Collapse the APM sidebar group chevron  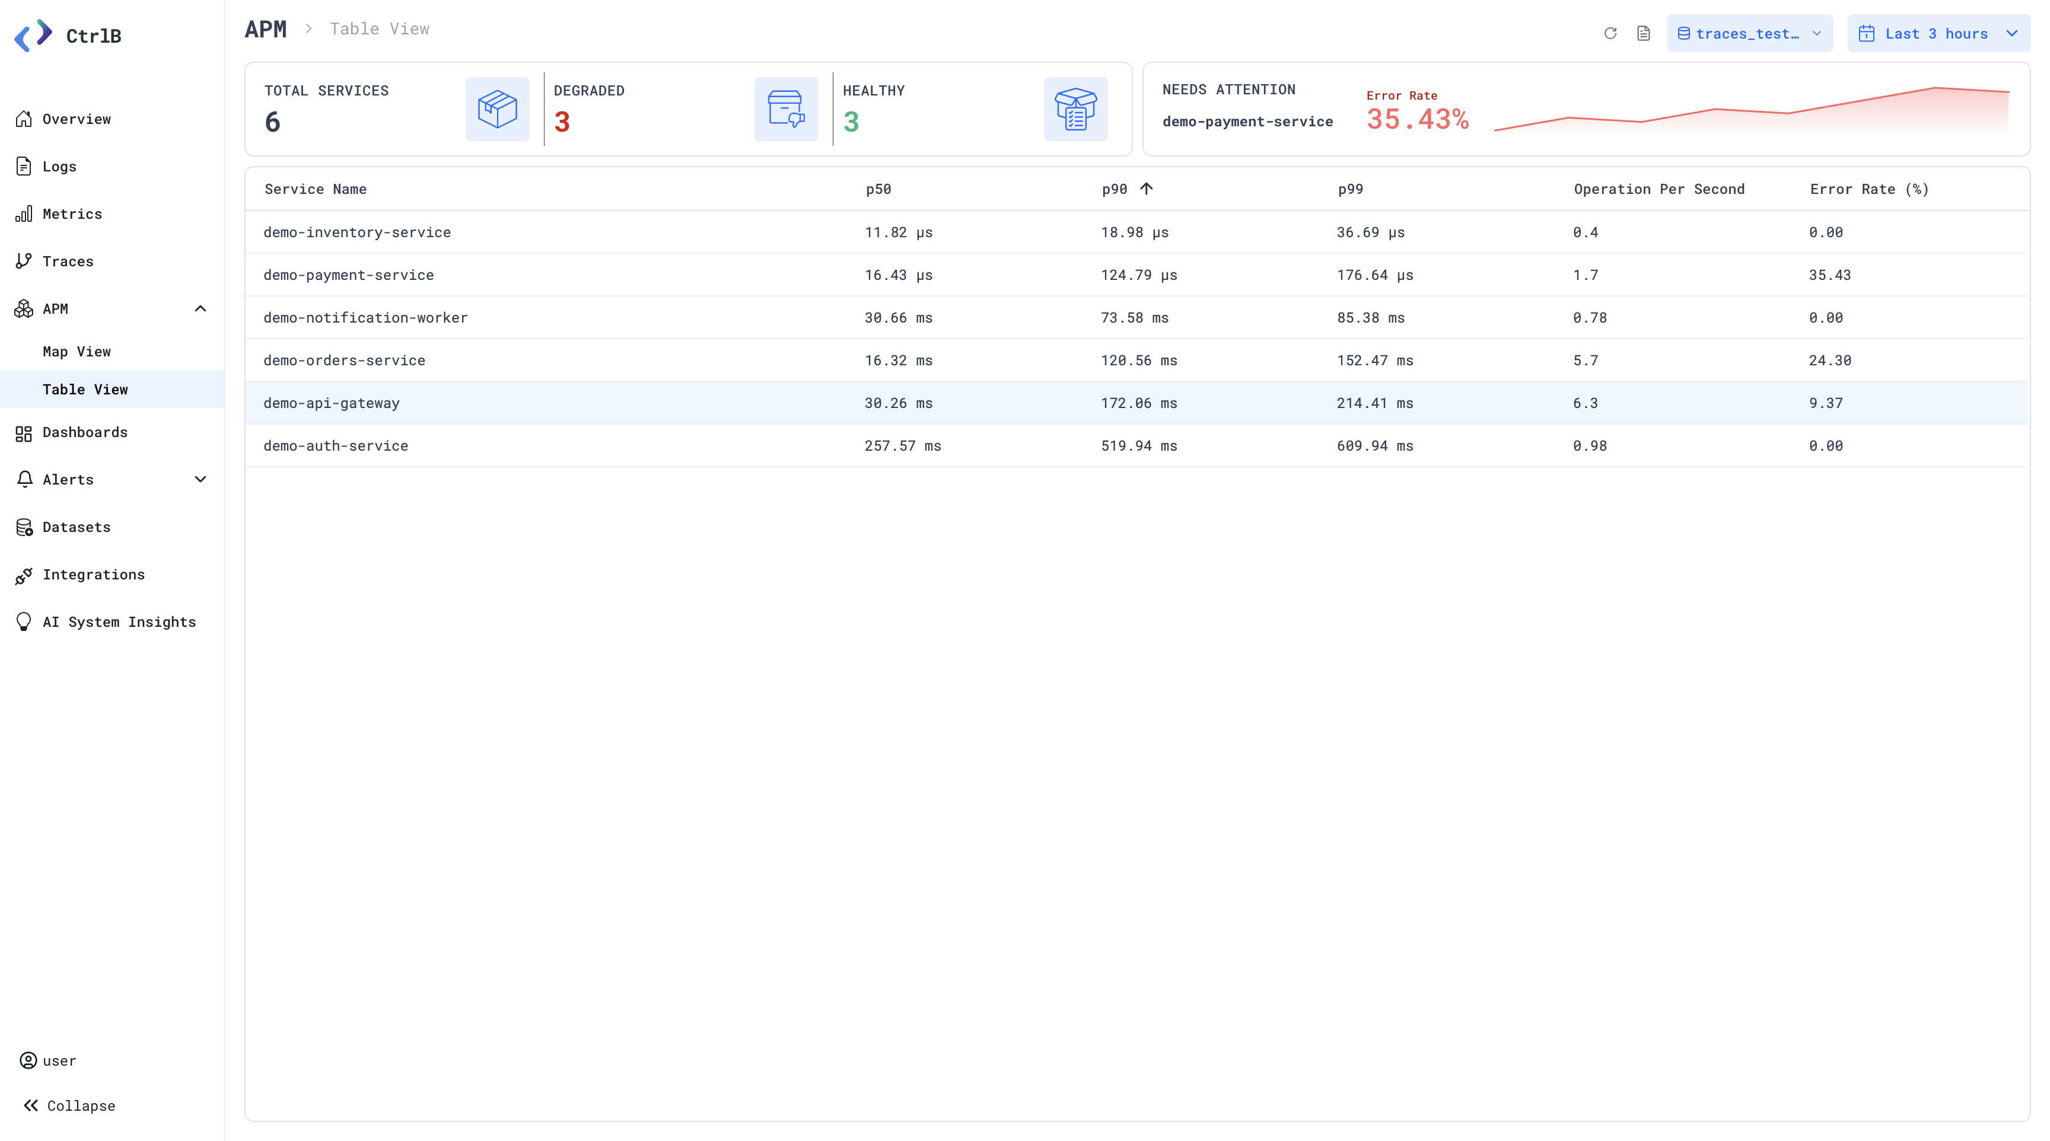click(200, 309)
